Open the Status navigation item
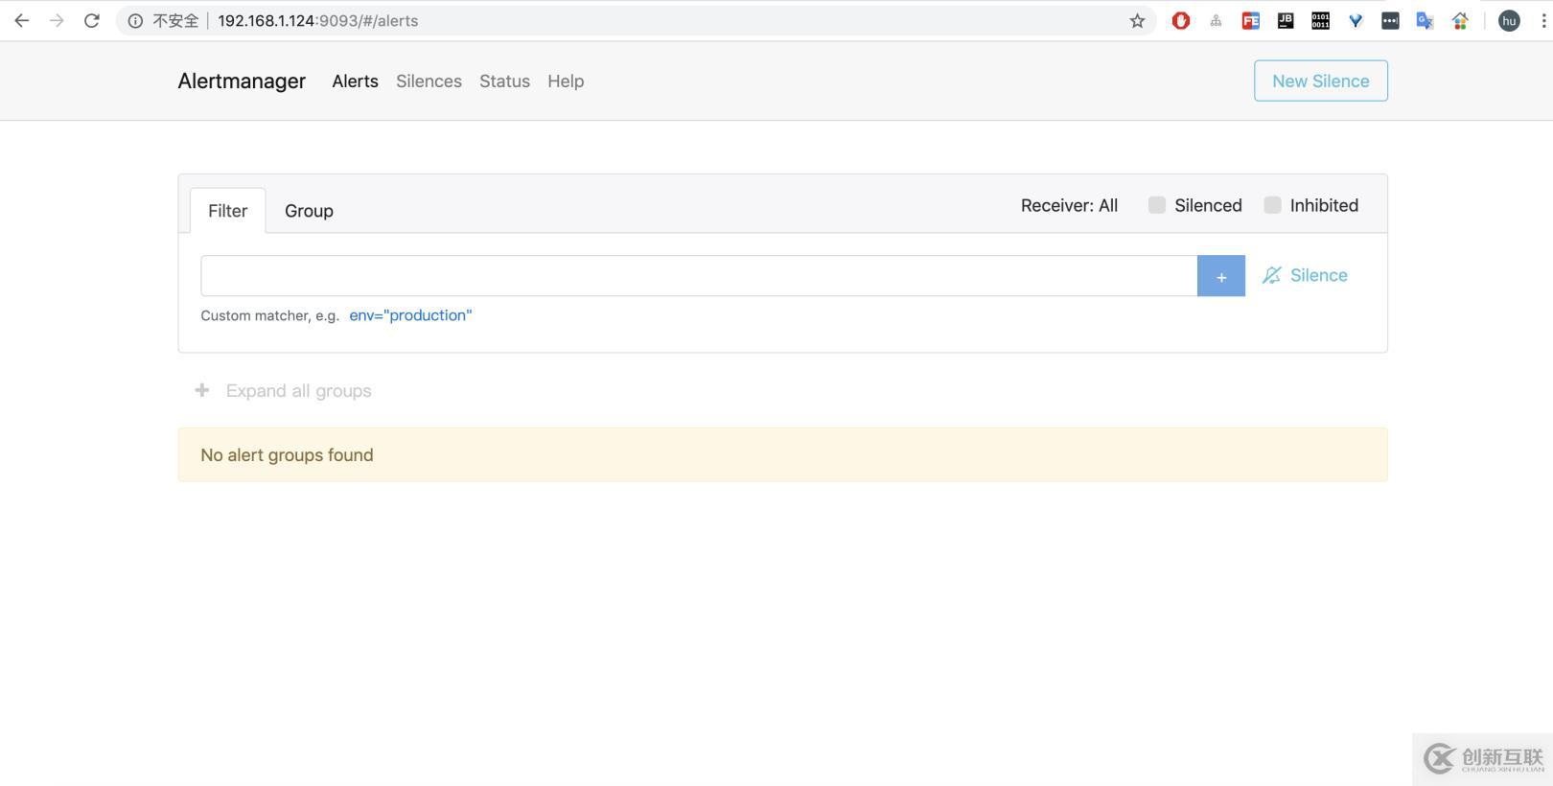Screen dimensions: 1553x786 pos(504,81)
